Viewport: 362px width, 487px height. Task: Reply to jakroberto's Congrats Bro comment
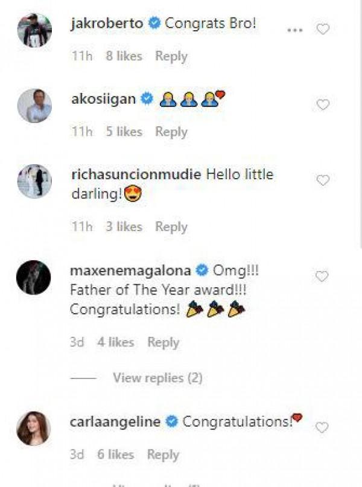tap(171, 56)
